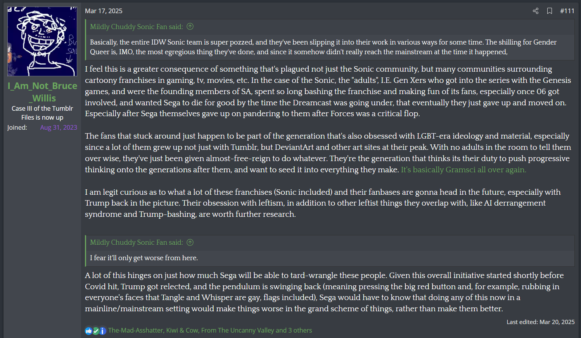Click the share icon on post #111
Screen dimensions: 581x338
point(536,11)
